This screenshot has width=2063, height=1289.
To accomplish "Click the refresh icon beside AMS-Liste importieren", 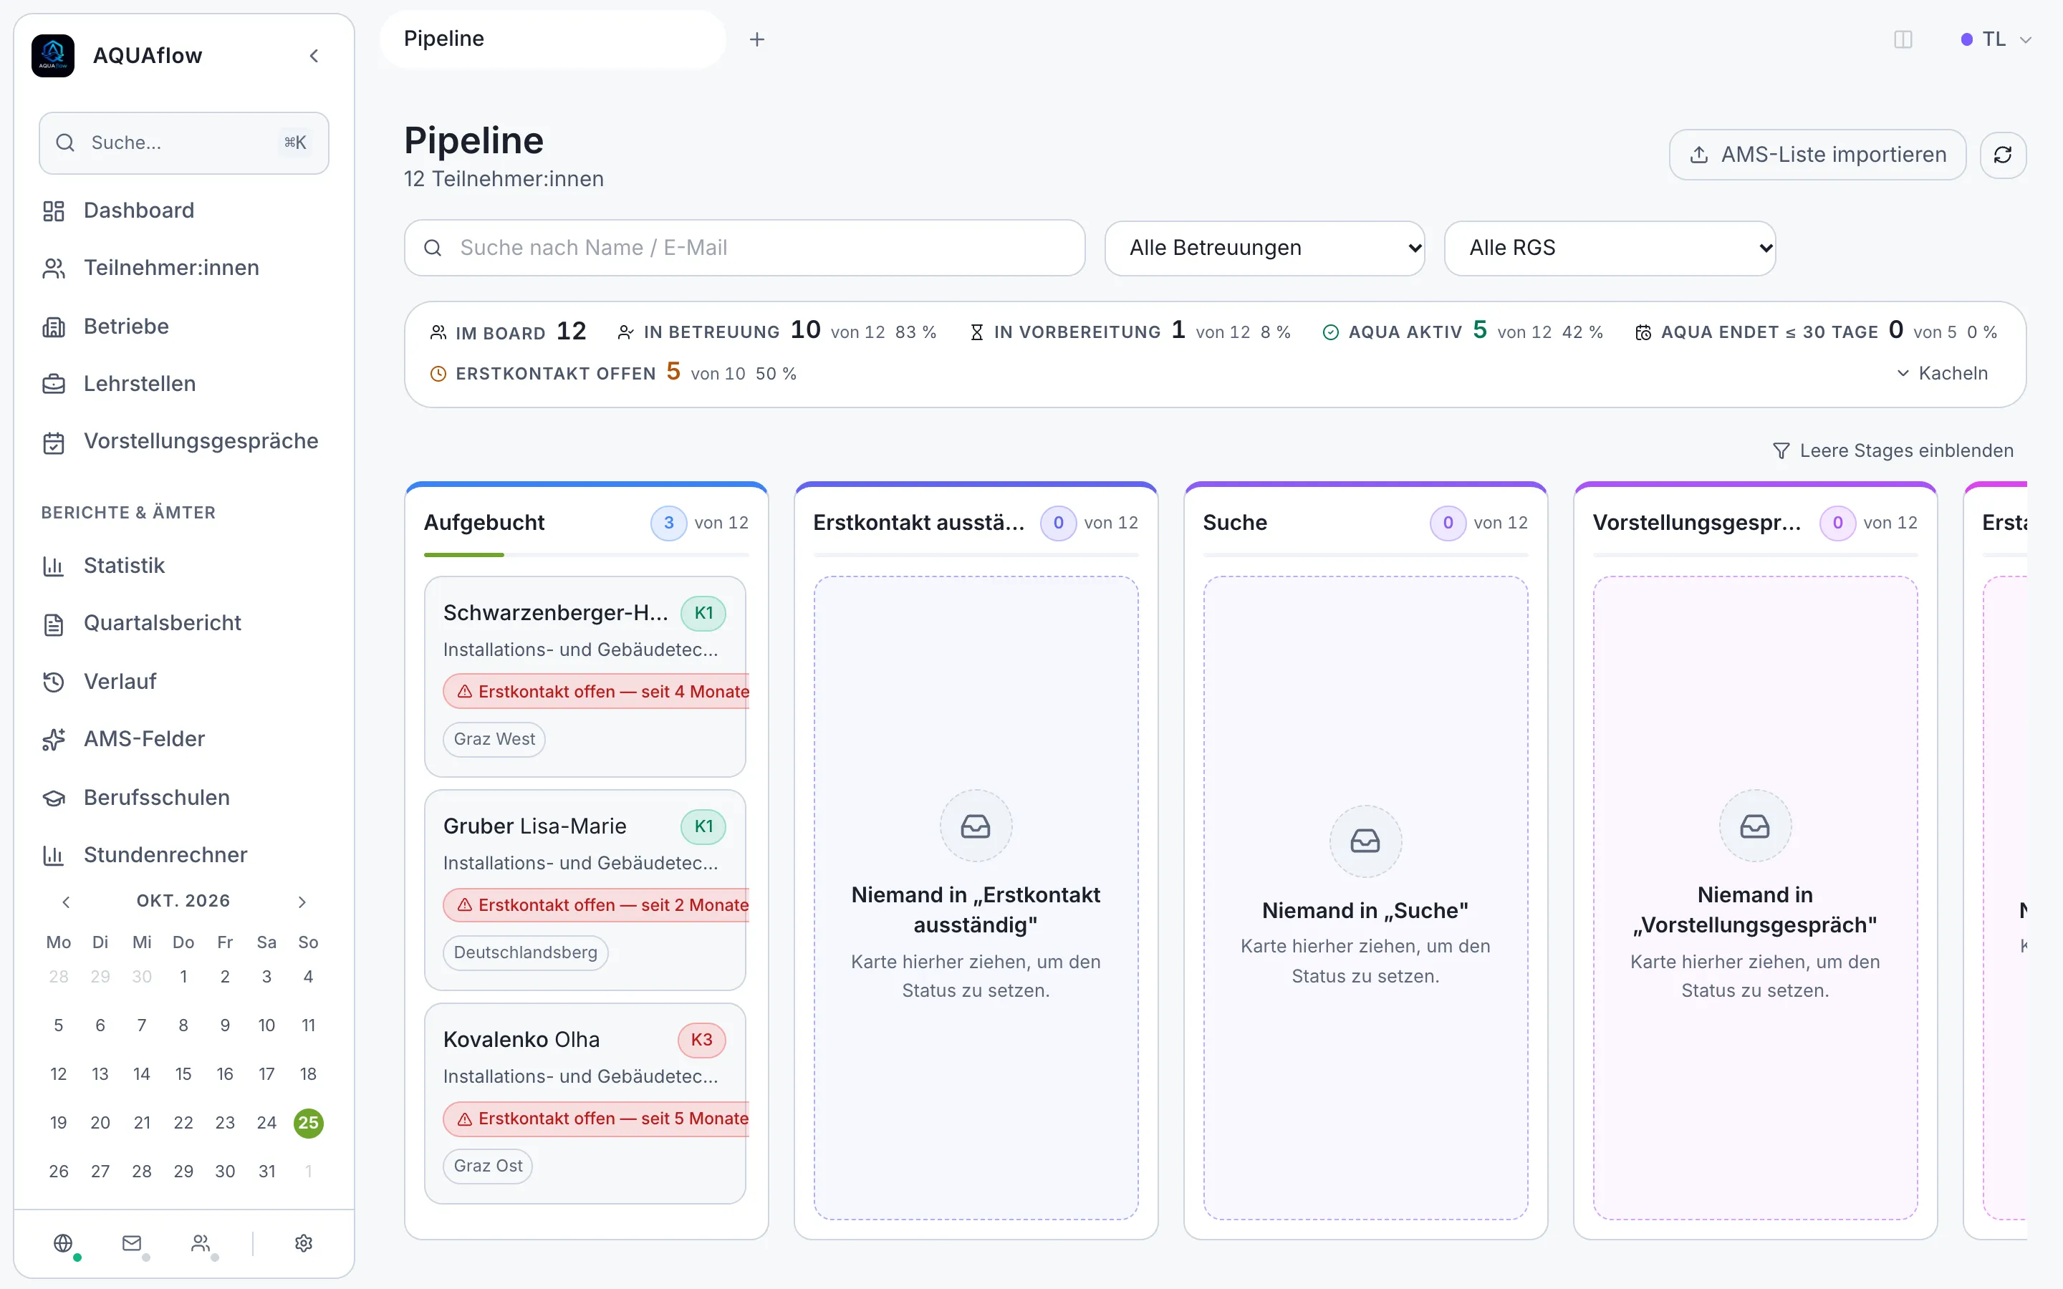I will coord(2003,154).
